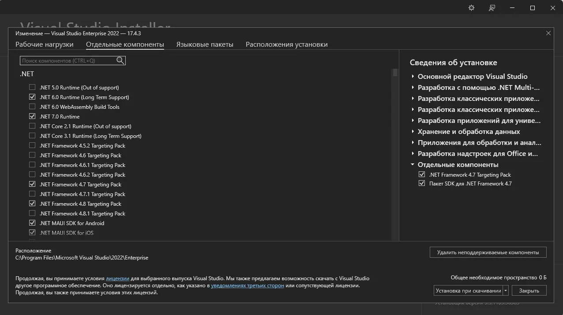Open the third-party notices link
563x315 pixels.
pyautogui.click(x=248, y=285)
